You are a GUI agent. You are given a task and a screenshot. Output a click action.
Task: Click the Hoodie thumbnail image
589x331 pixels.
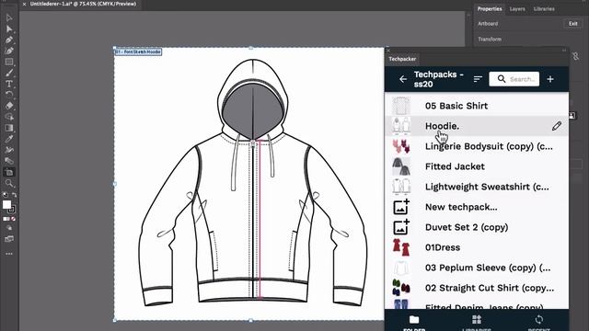point(401,126)
